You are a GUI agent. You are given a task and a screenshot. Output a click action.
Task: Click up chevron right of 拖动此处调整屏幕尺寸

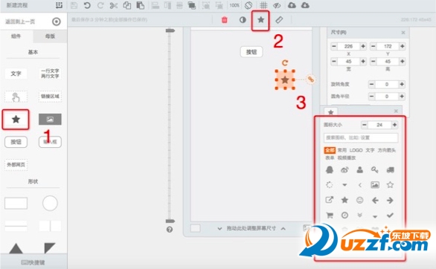point(283,229)
